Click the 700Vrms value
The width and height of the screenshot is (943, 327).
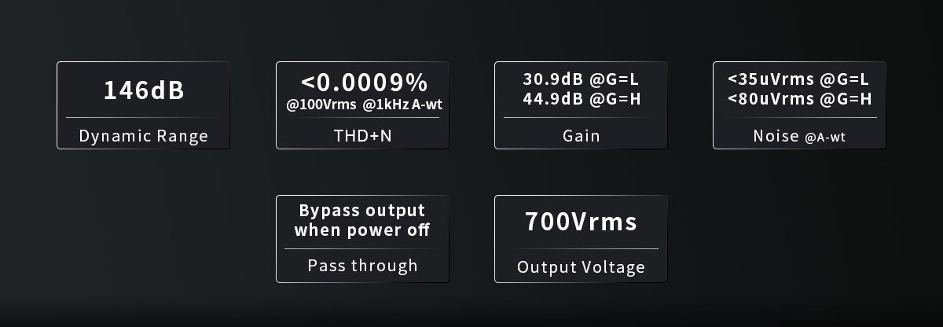tap(581, 221)
